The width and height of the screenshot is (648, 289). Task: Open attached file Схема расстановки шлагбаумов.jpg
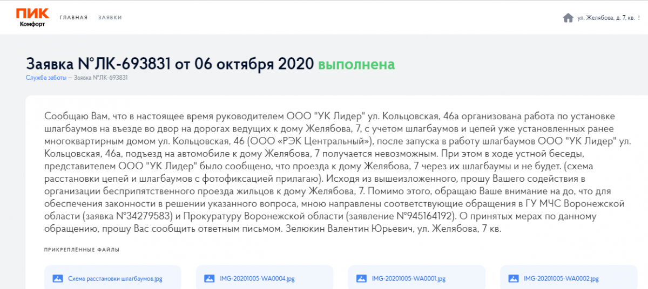point(112,279)
